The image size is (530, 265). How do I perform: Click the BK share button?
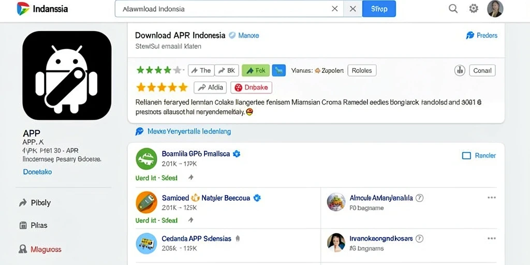[x=227, y=70]
